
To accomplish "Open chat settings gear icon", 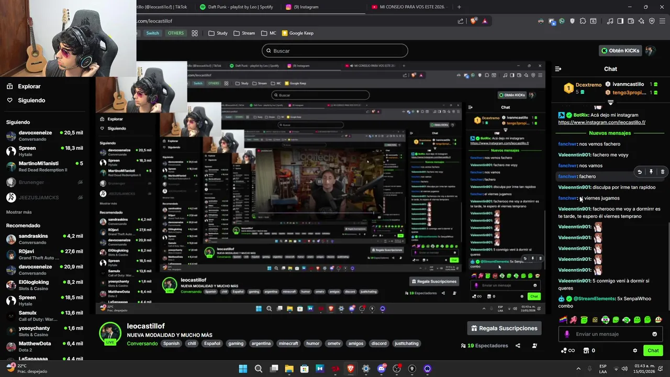I will (x=635, y=351).
